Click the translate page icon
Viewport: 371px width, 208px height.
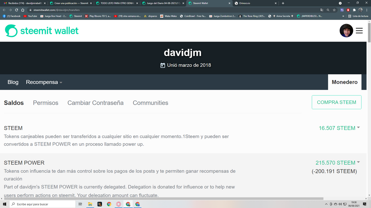(322, 10)
